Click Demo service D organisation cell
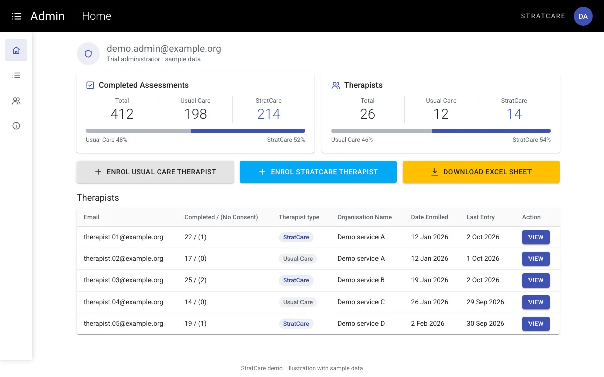Screen dimensions: 604x377 (x=361, y=324)
